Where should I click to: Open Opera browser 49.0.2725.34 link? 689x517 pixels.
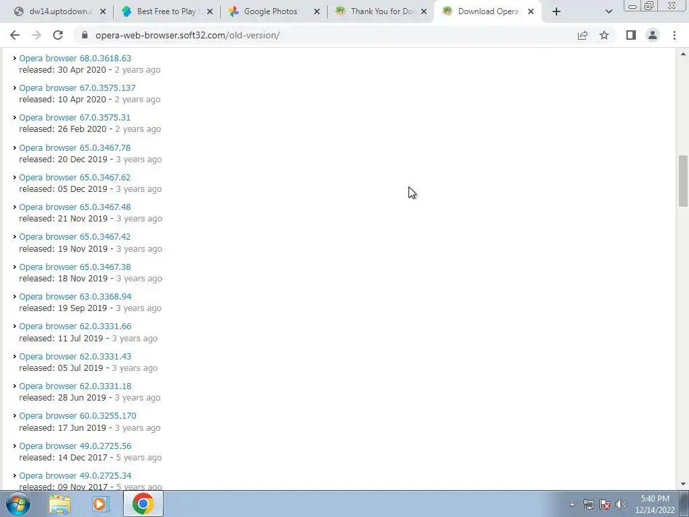(x=75, y=476)
